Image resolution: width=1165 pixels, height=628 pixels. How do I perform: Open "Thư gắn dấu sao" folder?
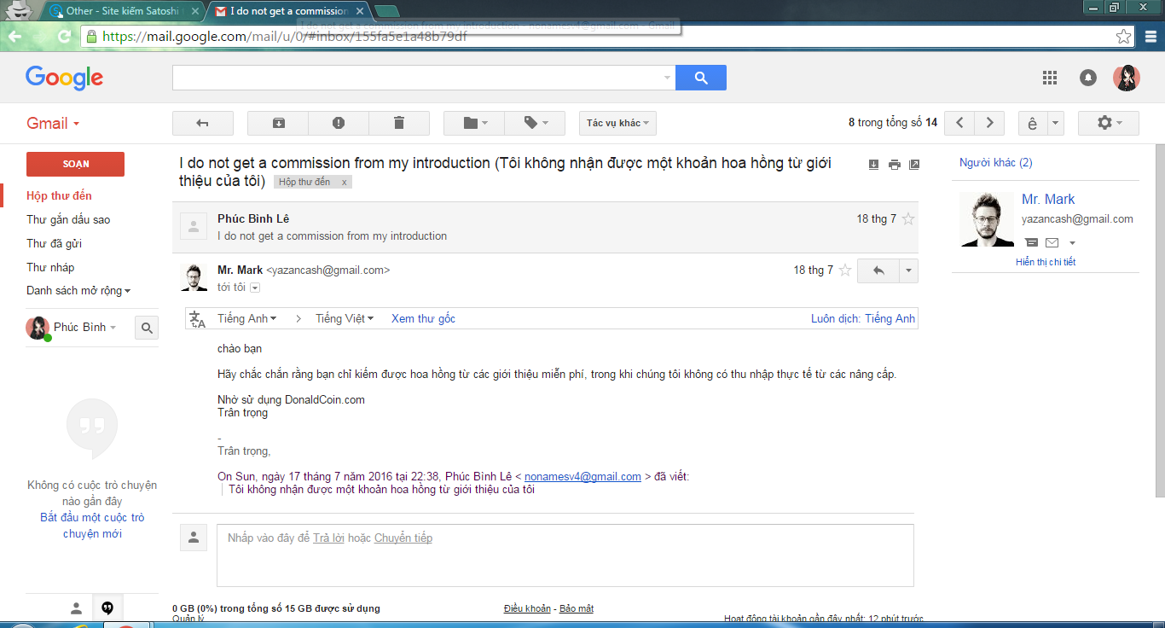[68, 219]
